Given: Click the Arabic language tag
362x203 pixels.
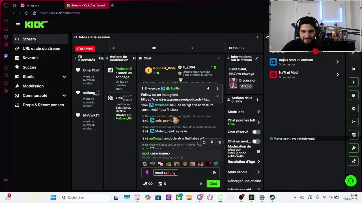Looking at the screenshot, I should [246, 86].
